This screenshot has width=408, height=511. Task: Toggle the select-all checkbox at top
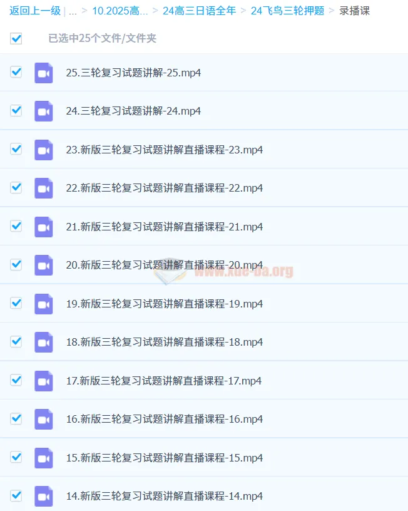[x=16, y=38]
